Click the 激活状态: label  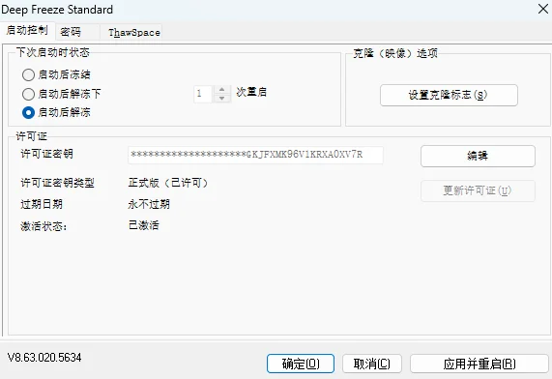click(44, 226)
